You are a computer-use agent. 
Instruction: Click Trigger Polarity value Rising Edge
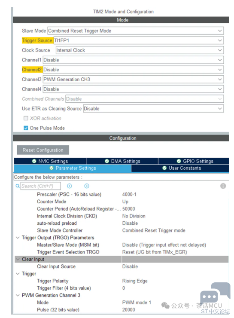tap(135, 281)
